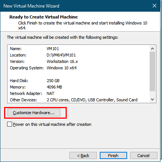
Task: Go back to the previous wizard page
Action: click(x=83, y=156)
